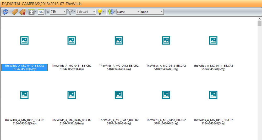Viewport: 262px width, 140px height.
Task: Click the blue refresh arrows icon
Action: point(5,12)
